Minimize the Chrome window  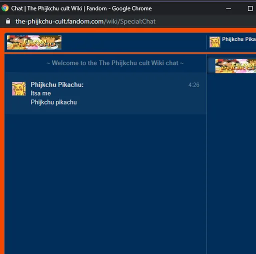(228, 8)
